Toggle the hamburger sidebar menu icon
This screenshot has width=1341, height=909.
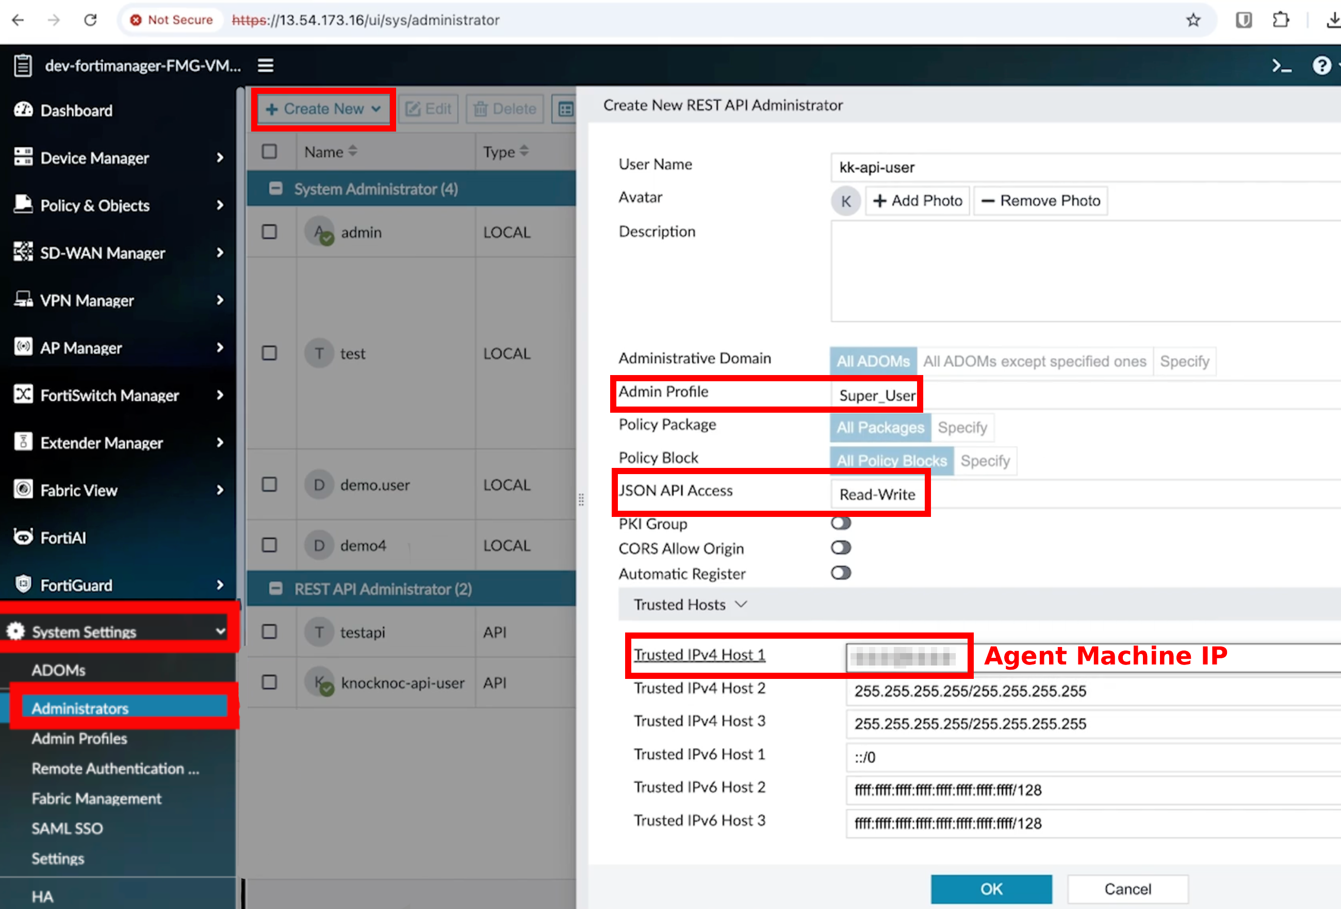(266, 66)
